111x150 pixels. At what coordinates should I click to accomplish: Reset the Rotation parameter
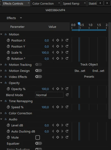67,58
